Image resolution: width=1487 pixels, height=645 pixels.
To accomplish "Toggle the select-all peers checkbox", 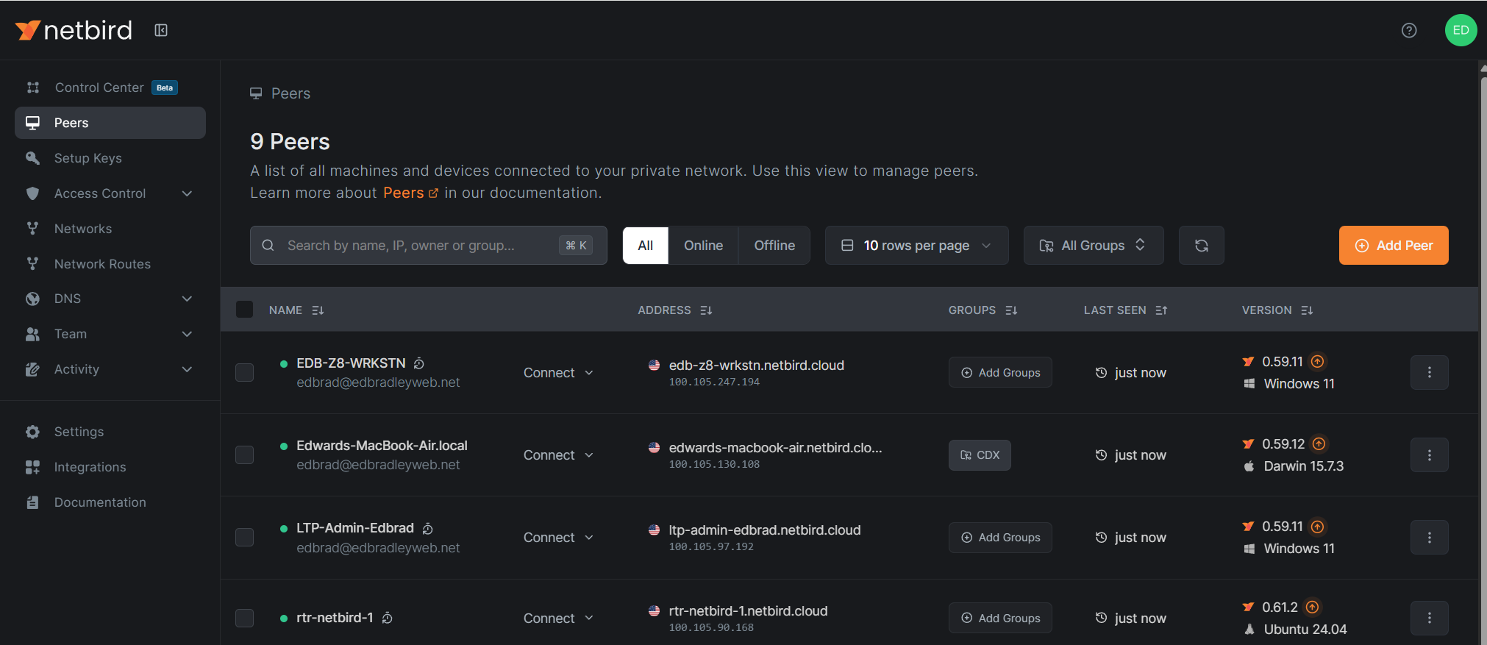I will 244,310.
